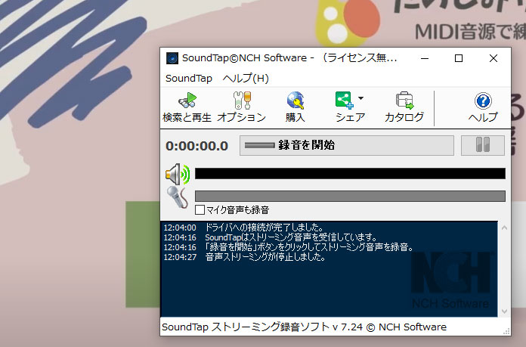Screen dimensions: 526x347
Task: Open the ヘルプ(H) menu
Action: (246, 79)
